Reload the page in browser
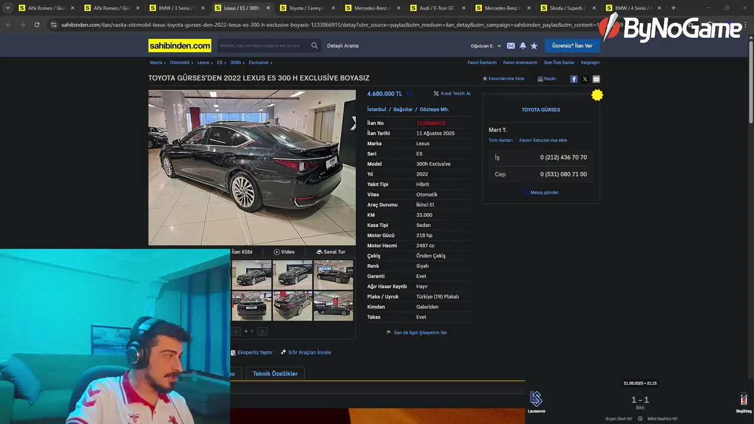Screen dimensions: 754x424 coord(37,25)
